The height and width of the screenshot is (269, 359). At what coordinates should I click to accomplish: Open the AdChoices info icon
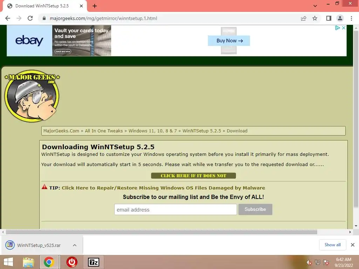point(338,28)
